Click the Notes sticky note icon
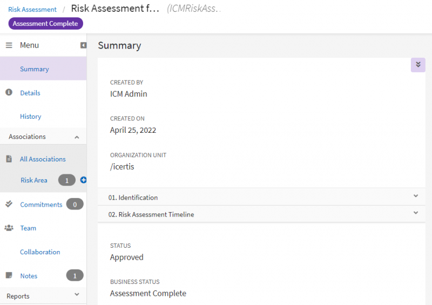The image size is (432, 305). point(9,275)
